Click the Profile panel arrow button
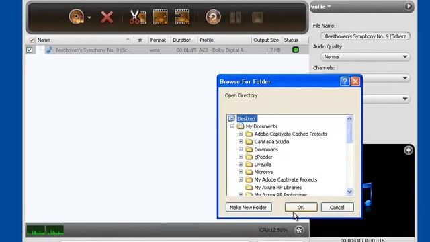This screenshot has height=242, width=430. point(408,6)
